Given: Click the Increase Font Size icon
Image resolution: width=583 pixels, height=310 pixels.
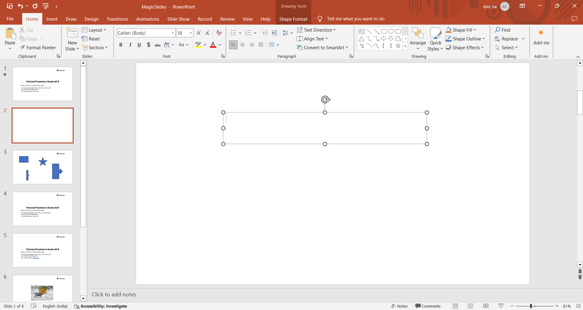Looking at the screenshot, I should tap(199, 33).
